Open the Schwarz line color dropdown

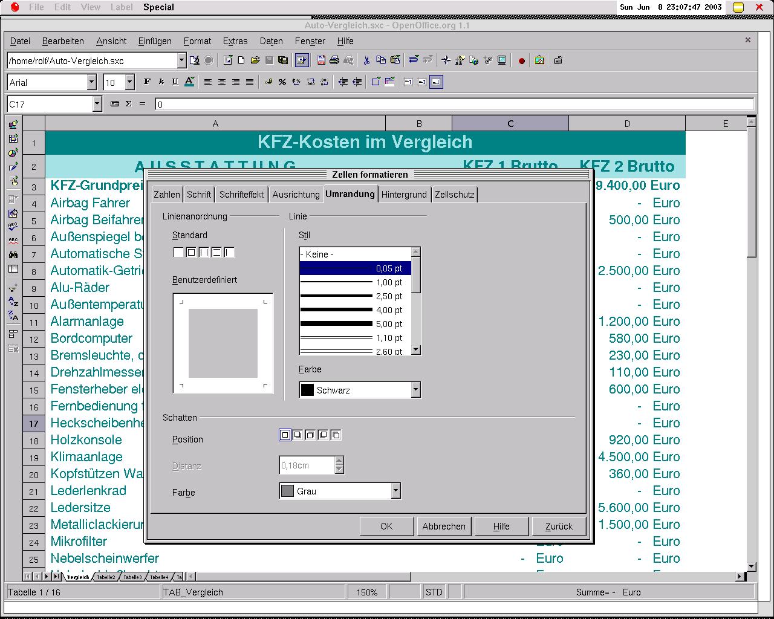pos(415,390)
